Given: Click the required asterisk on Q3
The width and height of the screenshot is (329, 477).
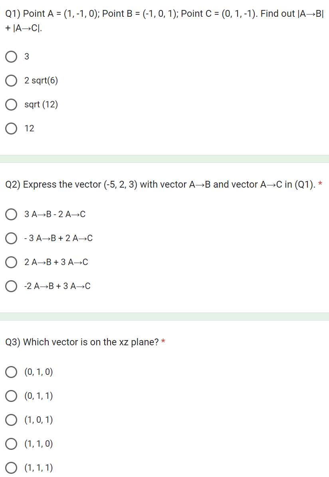Looking at the screenshot, I should click(164, 342).
